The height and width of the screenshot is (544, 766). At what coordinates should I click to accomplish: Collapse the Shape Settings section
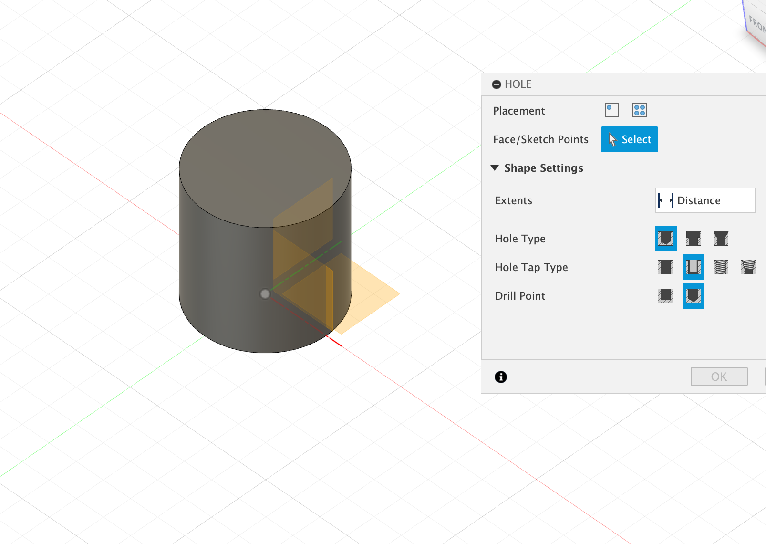tap(495, 168)
